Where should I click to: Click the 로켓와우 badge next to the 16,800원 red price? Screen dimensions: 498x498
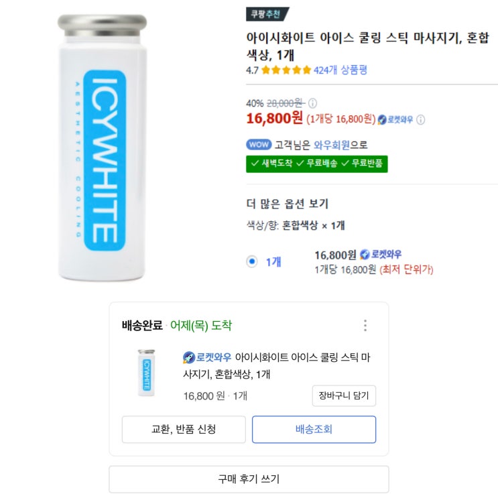click(395, 119)
